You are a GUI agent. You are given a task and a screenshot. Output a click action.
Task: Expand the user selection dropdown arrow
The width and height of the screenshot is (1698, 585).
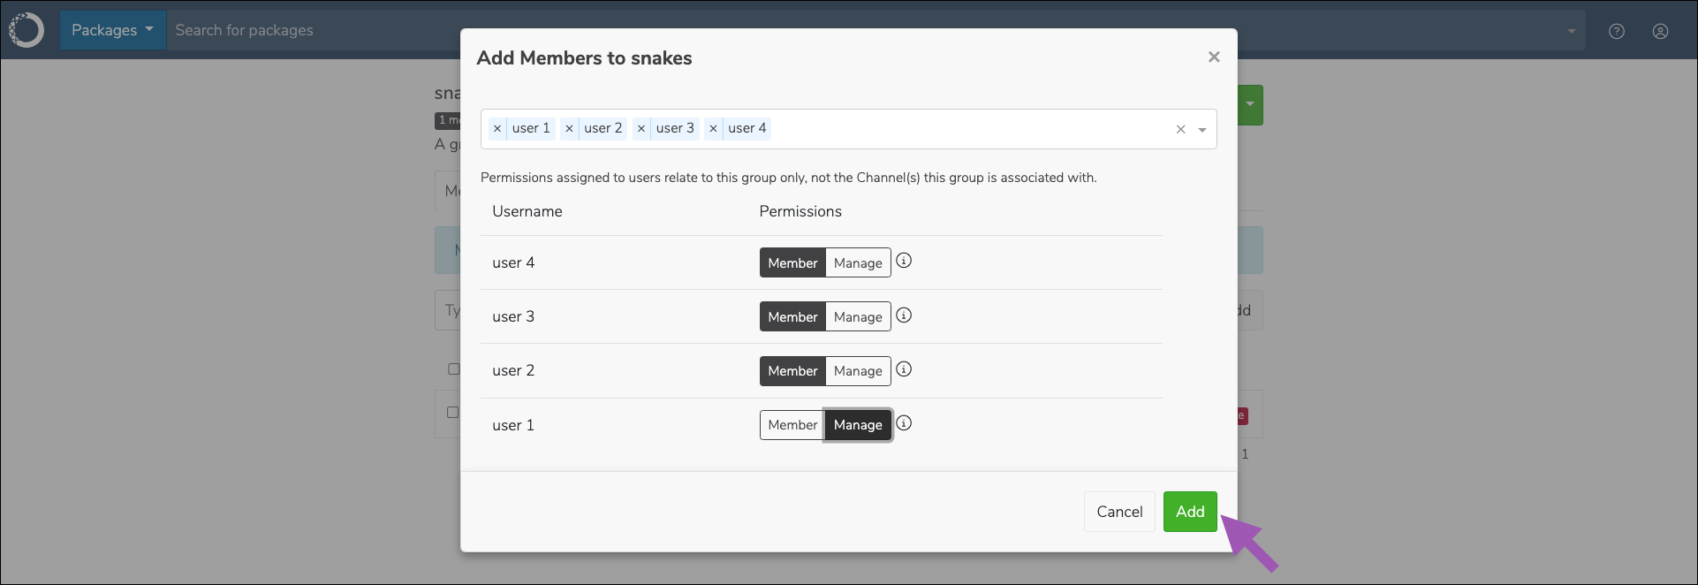(1202, 130)
